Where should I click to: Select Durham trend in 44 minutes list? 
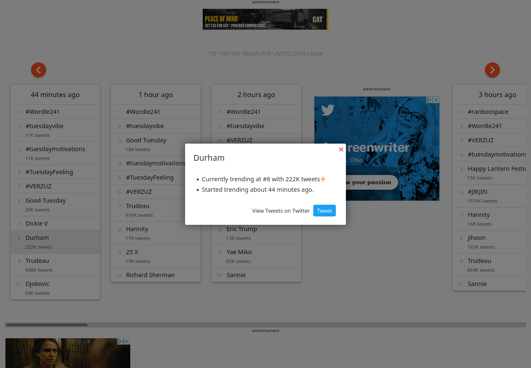coord(55,242)
